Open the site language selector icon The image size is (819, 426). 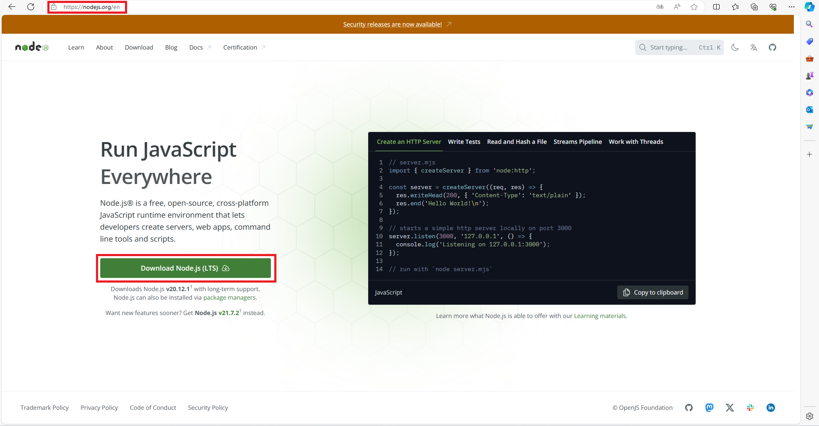coord(754,47)
